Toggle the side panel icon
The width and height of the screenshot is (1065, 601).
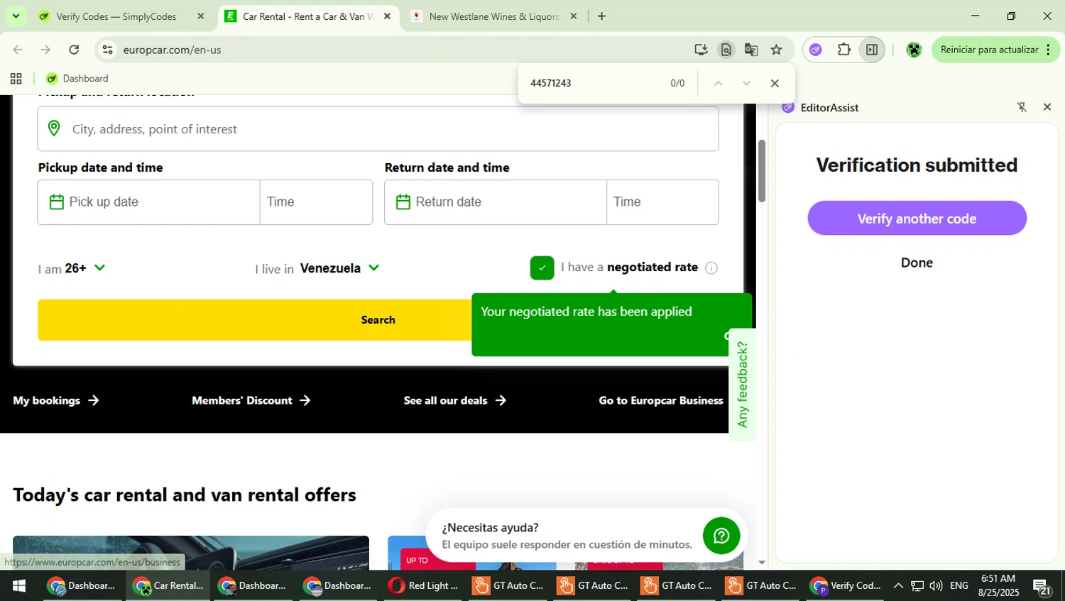click(x=872, y=50)
